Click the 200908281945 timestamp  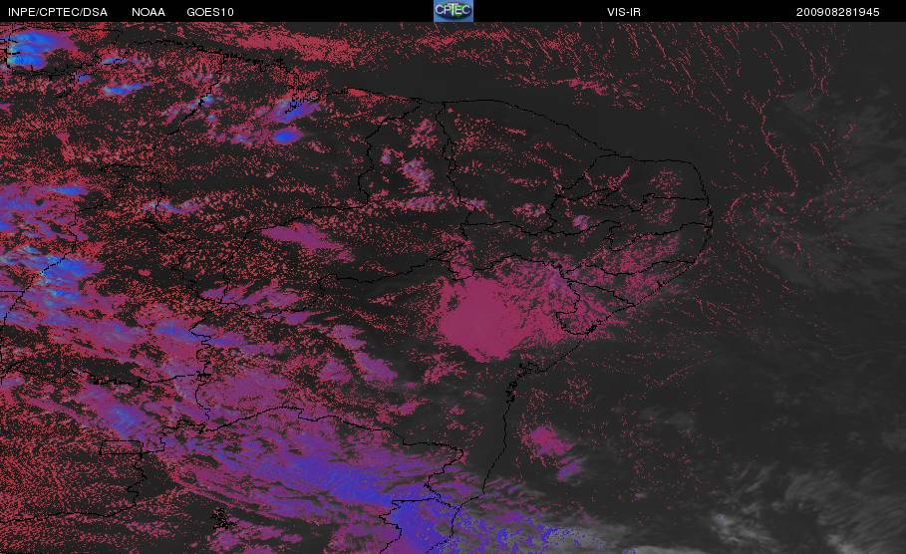pyautogui.click(x=838, y=12)
